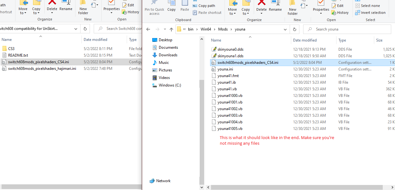Click horizontal scrollbar in right file list

pos(297,187)
